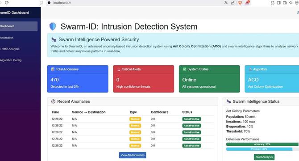Open Brave Rewards triangle icon
Viewport: 299px width, 161px height.
(247, 3)
